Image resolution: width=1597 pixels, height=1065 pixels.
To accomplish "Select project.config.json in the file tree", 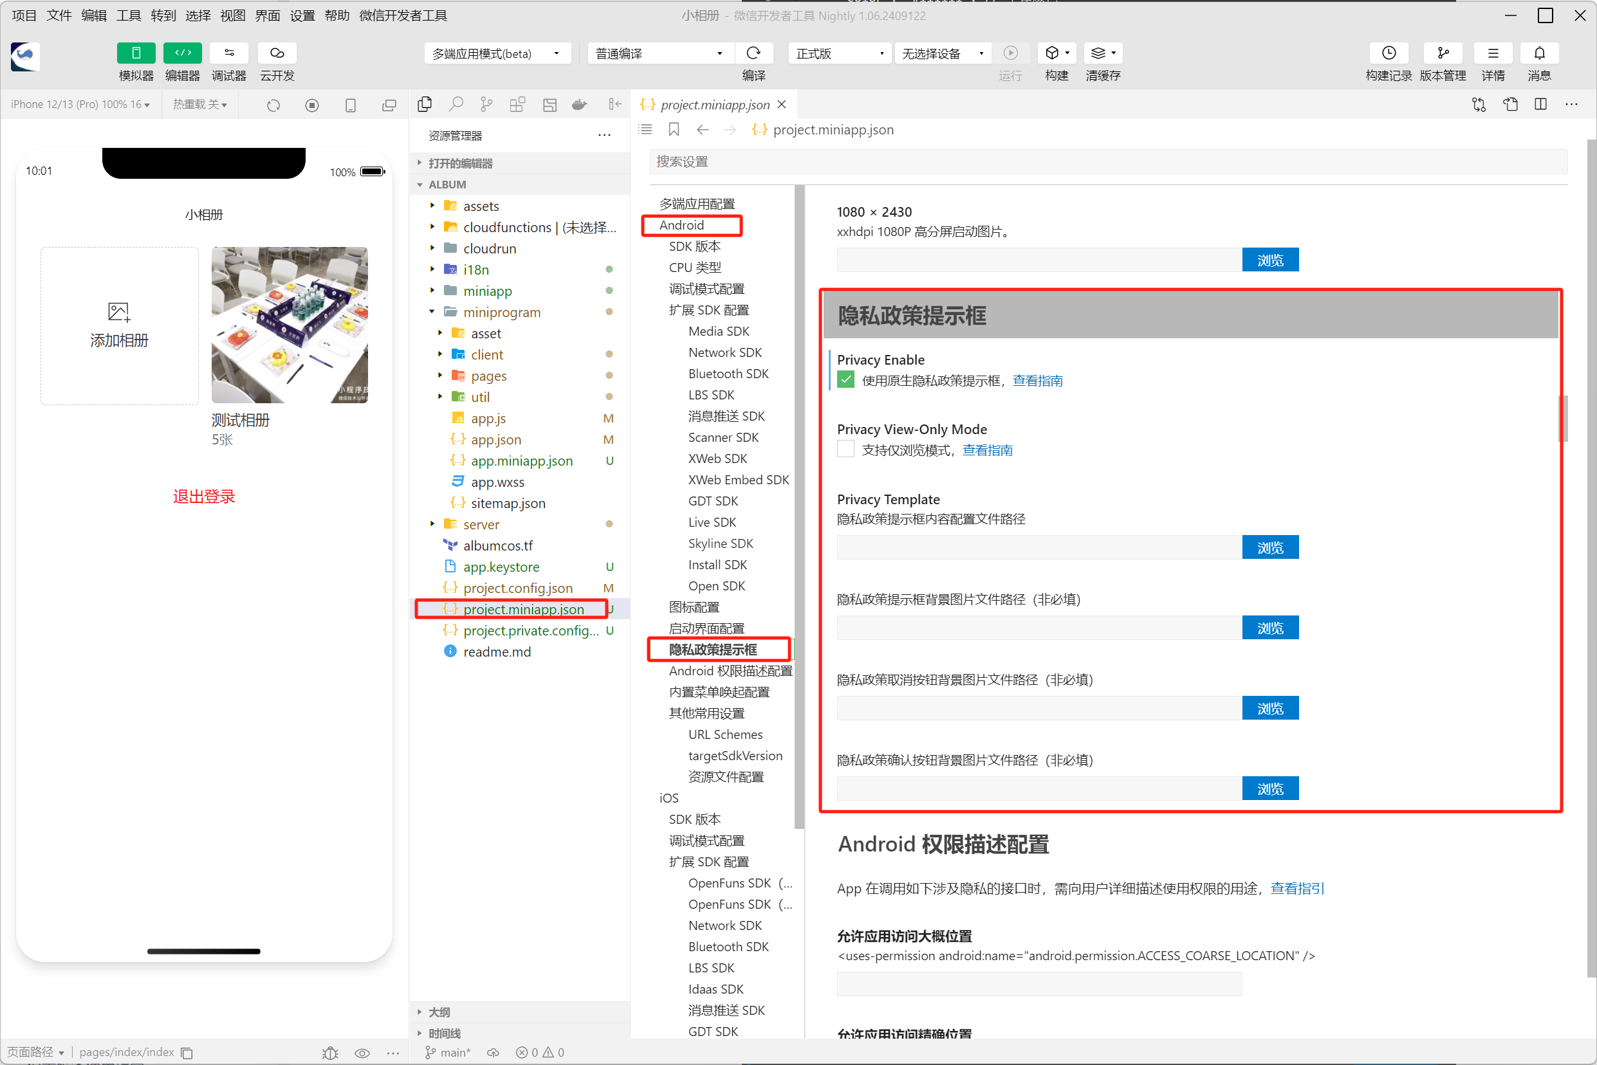I will point(518,588).
